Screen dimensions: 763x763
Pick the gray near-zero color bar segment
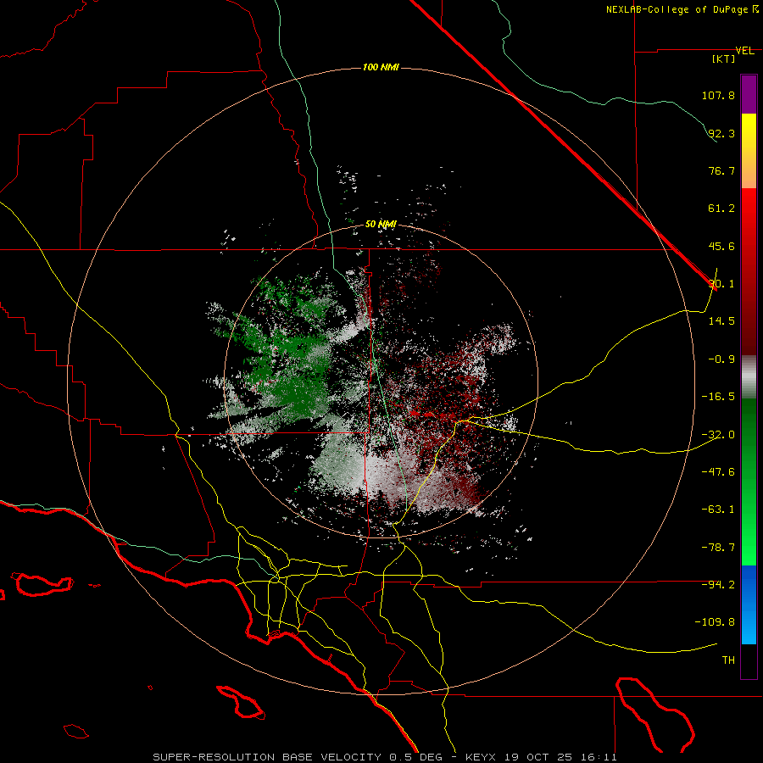pos(749,377)
